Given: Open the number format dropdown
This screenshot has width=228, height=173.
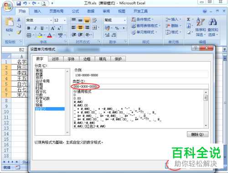Looking at the screenshot, I should pos(124,20).
